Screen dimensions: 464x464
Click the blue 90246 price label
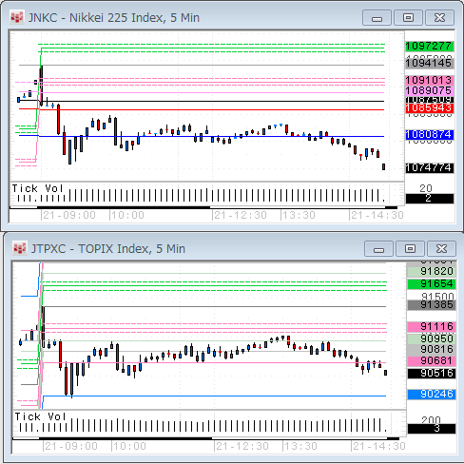pyautogui.click(x=432, y=395)
